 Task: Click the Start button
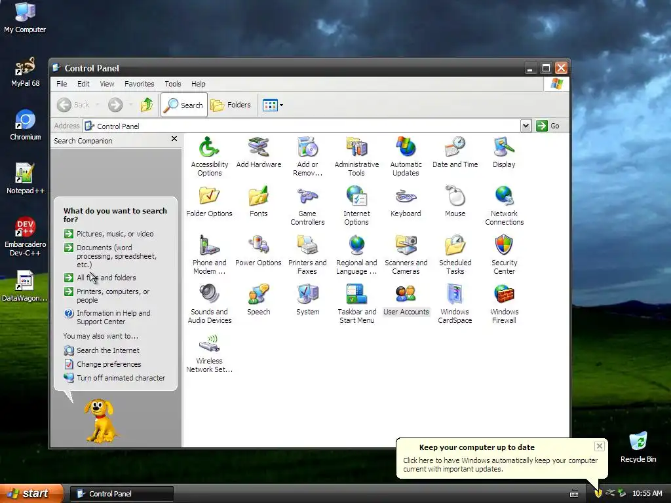pyautogui.click(x=31, y=494)
